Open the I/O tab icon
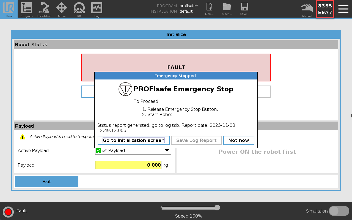 (x=79, y=9)
